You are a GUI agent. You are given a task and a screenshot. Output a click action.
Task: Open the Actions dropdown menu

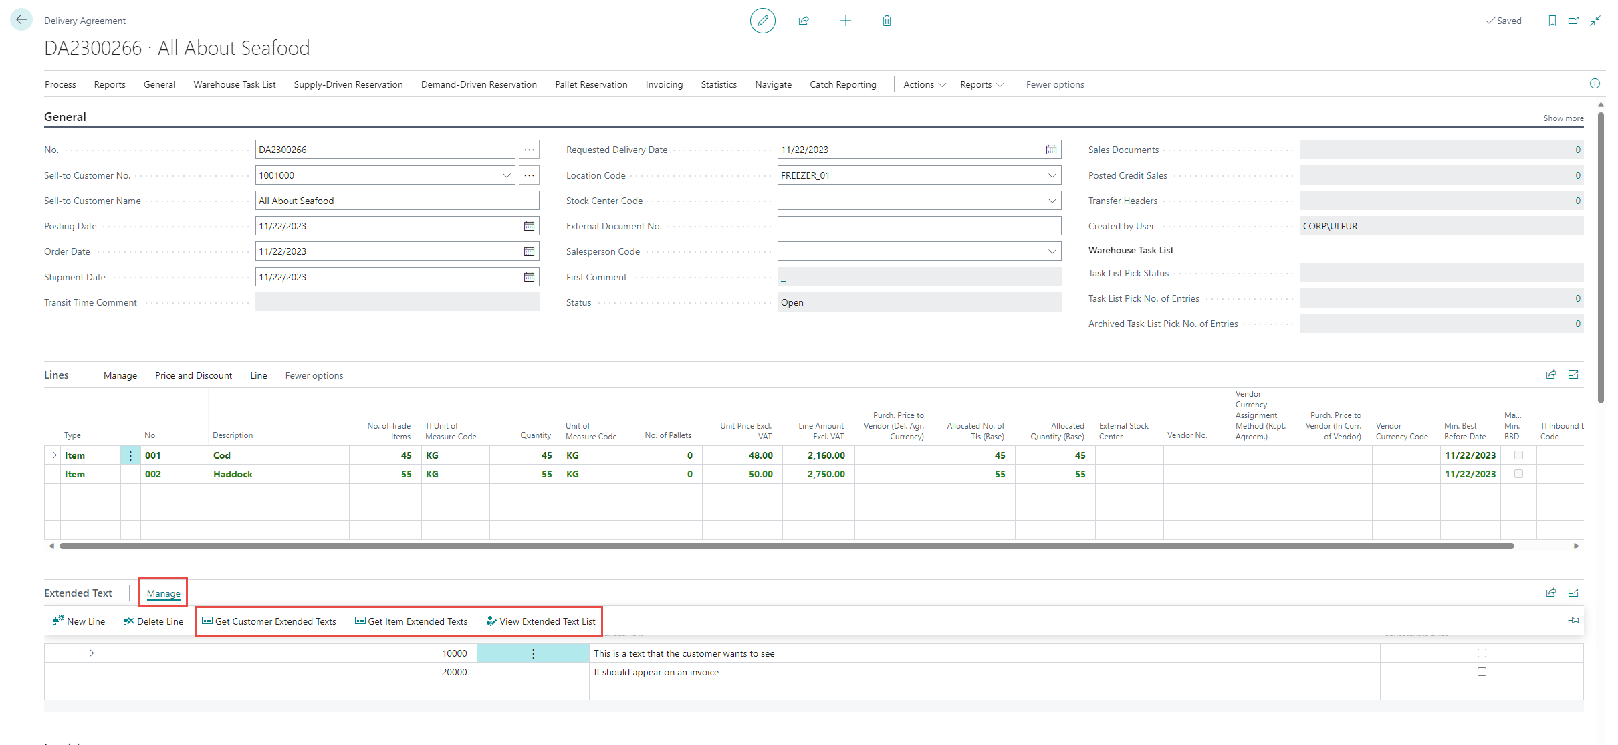coord(924,84)
